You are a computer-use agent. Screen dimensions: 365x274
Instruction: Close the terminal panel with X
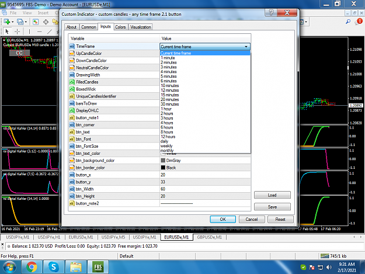[2, 244]
